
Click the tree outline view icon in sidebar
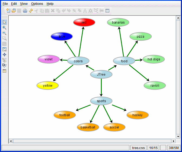tap(4, 60)
